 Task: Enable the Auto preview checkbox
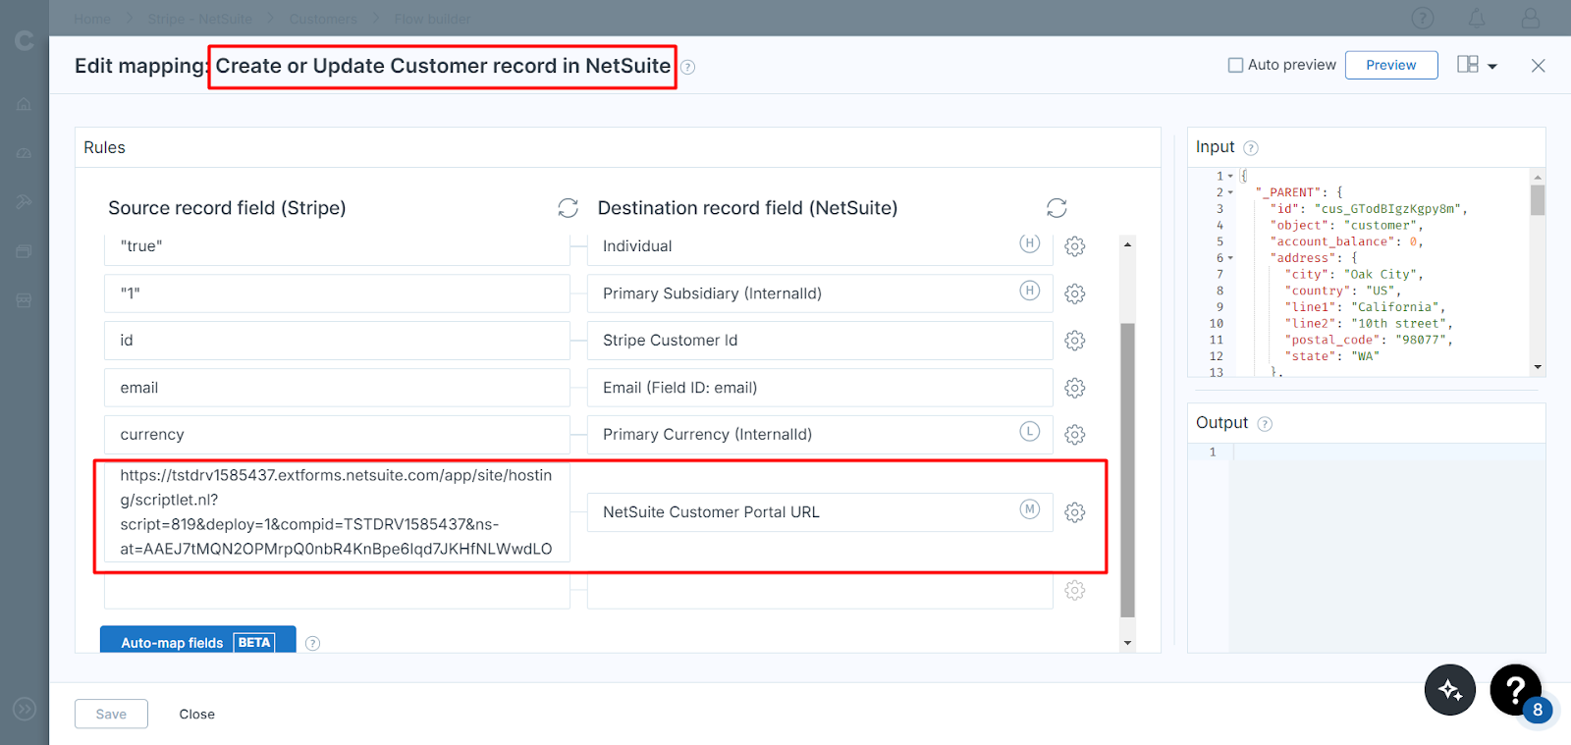click(1235, 65)
